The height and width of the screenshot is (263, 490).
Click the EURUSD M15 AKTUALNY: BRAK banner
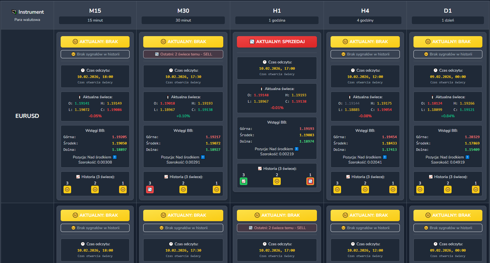click(x=95, y=42)
